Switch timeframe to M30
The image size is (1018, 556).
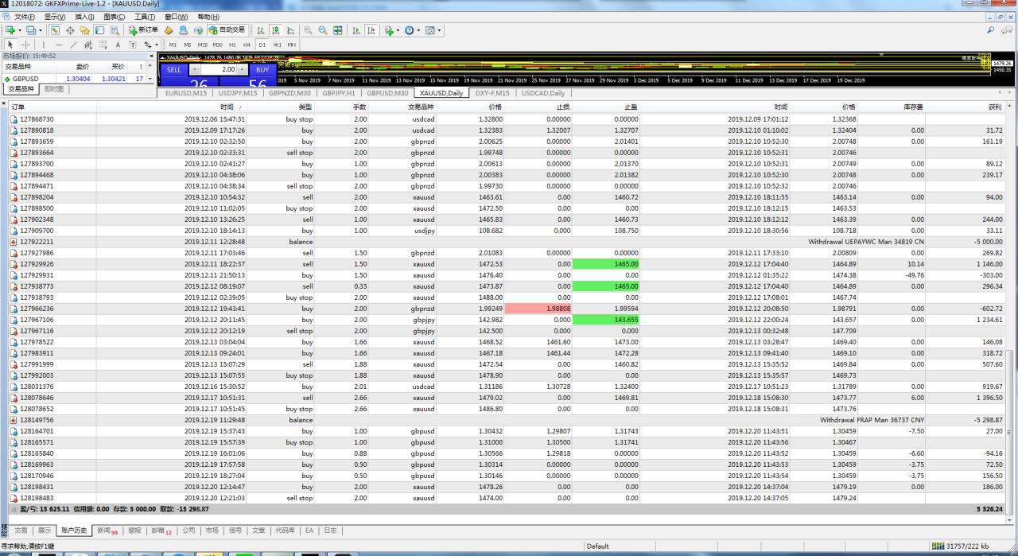point(218,45)
